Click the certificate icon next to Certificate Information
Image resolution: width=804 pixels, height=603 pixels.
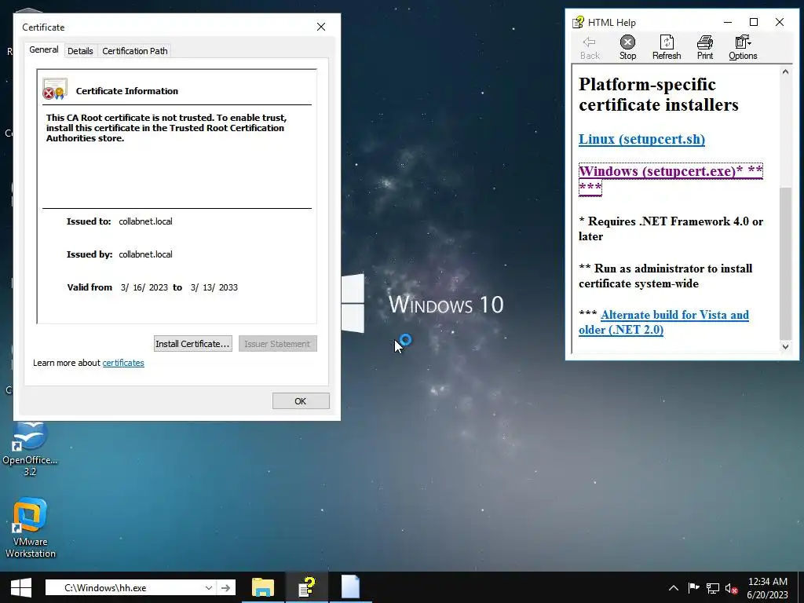click(55, 89)
